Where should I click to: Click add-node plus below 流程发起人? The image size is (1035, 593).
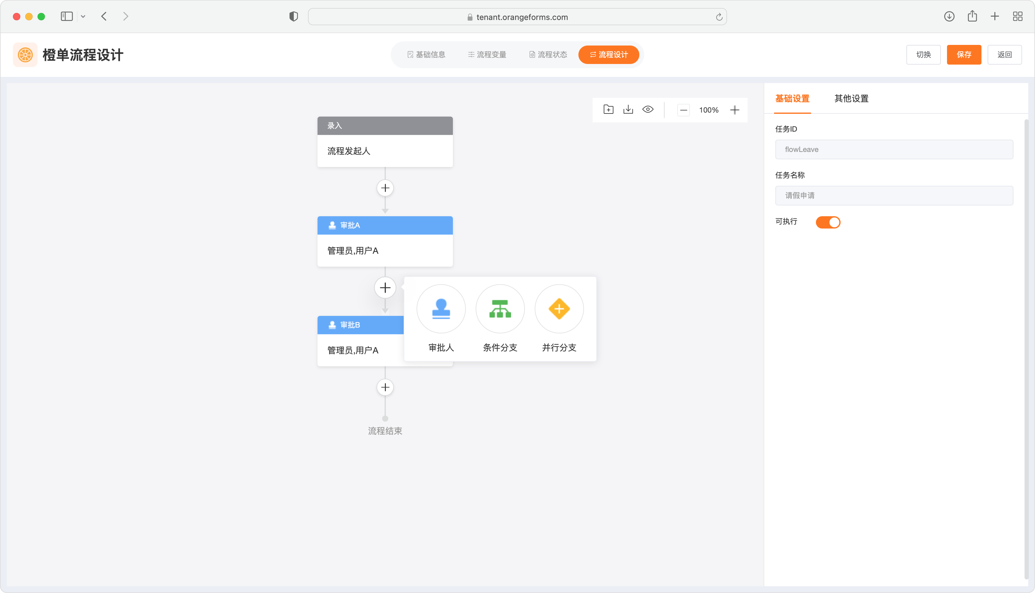[385, 188]
